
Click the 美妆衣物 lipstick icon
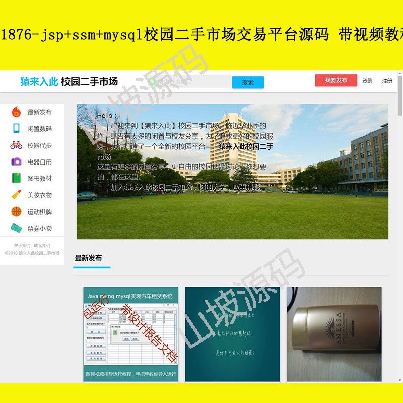point(17,194)
